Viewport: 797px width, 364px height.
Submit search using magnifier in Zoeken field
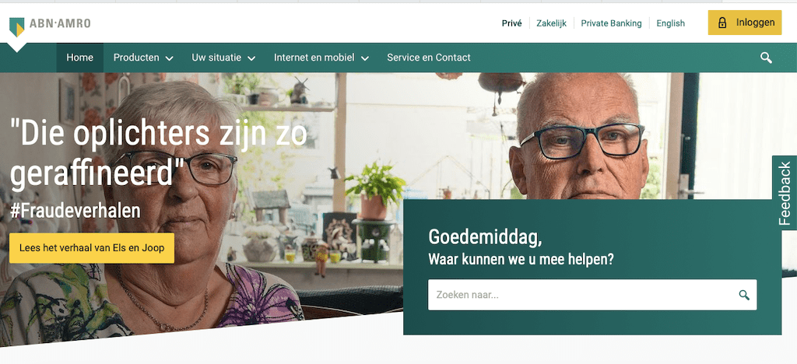(x=744, y=295)
